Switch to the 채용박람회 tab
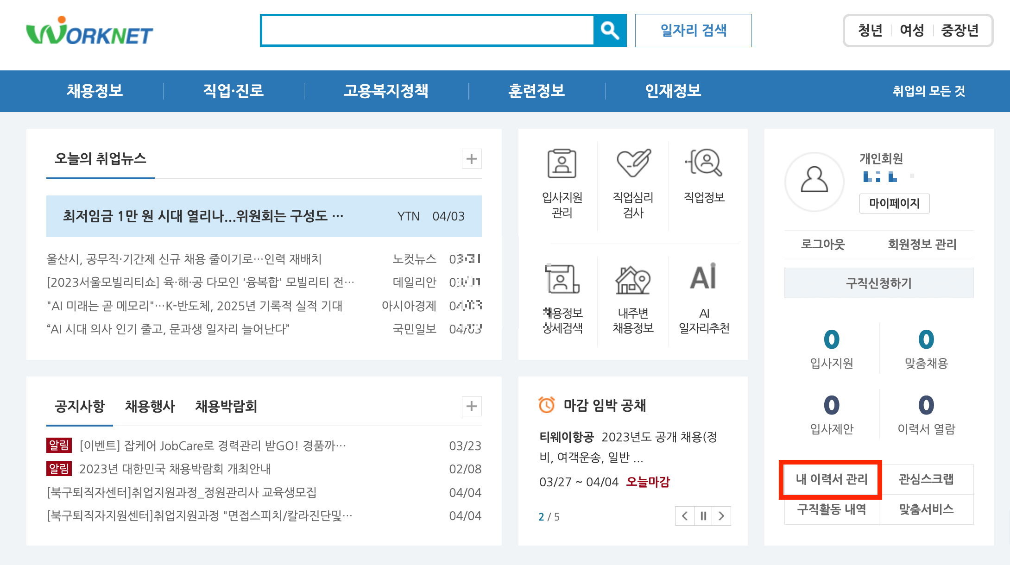The width and height of the screenshot is (1010, 565). (227, 407)
